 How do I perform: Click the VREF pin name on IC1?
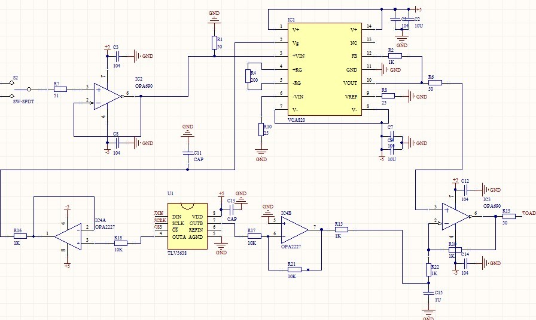[x=351, y=97]
